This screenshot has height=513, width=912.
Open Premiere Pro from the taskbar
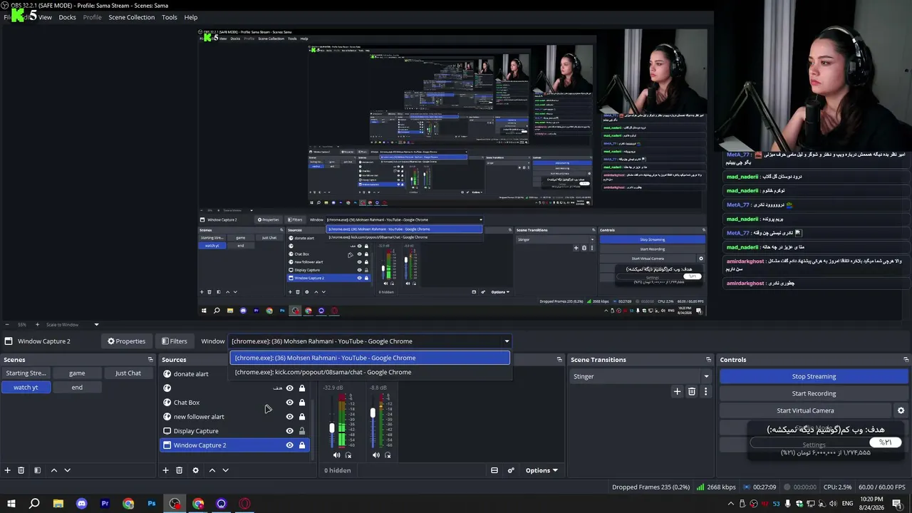pyautogui.click(x=105, y=504)
